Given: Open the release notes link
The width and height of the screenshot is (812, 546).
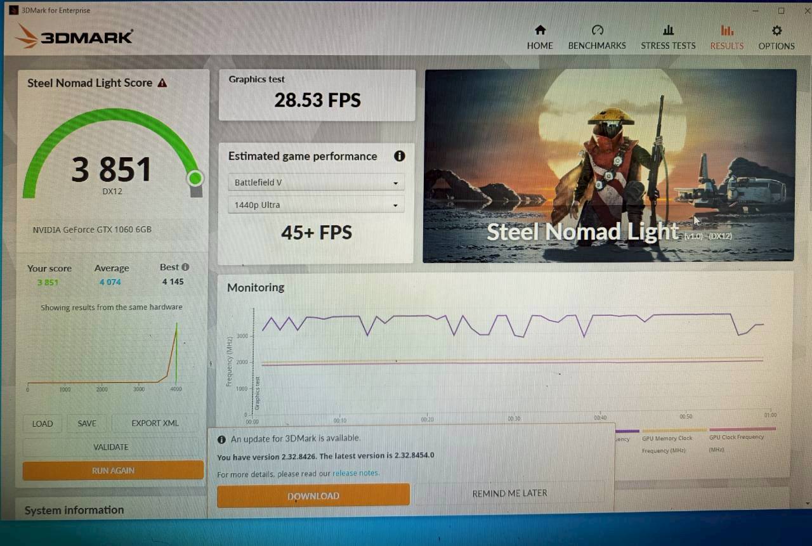Looking at the screenshot, I should (355, 473).
